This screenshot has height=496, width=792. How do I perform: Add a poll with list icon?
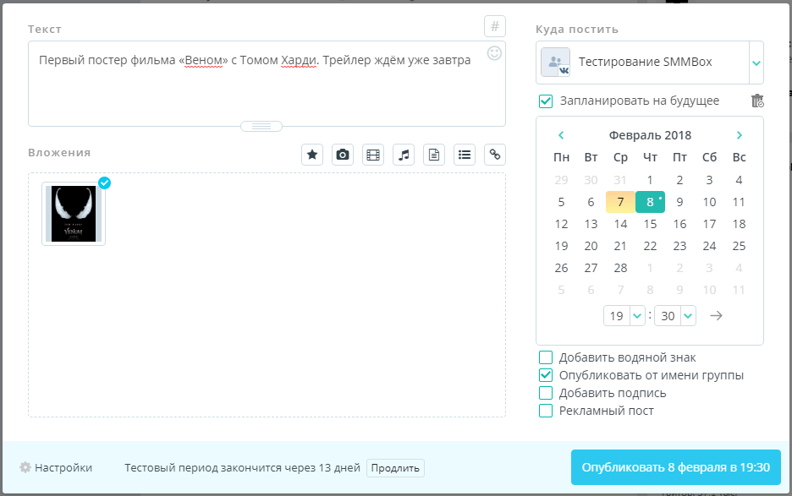point(465,154)
